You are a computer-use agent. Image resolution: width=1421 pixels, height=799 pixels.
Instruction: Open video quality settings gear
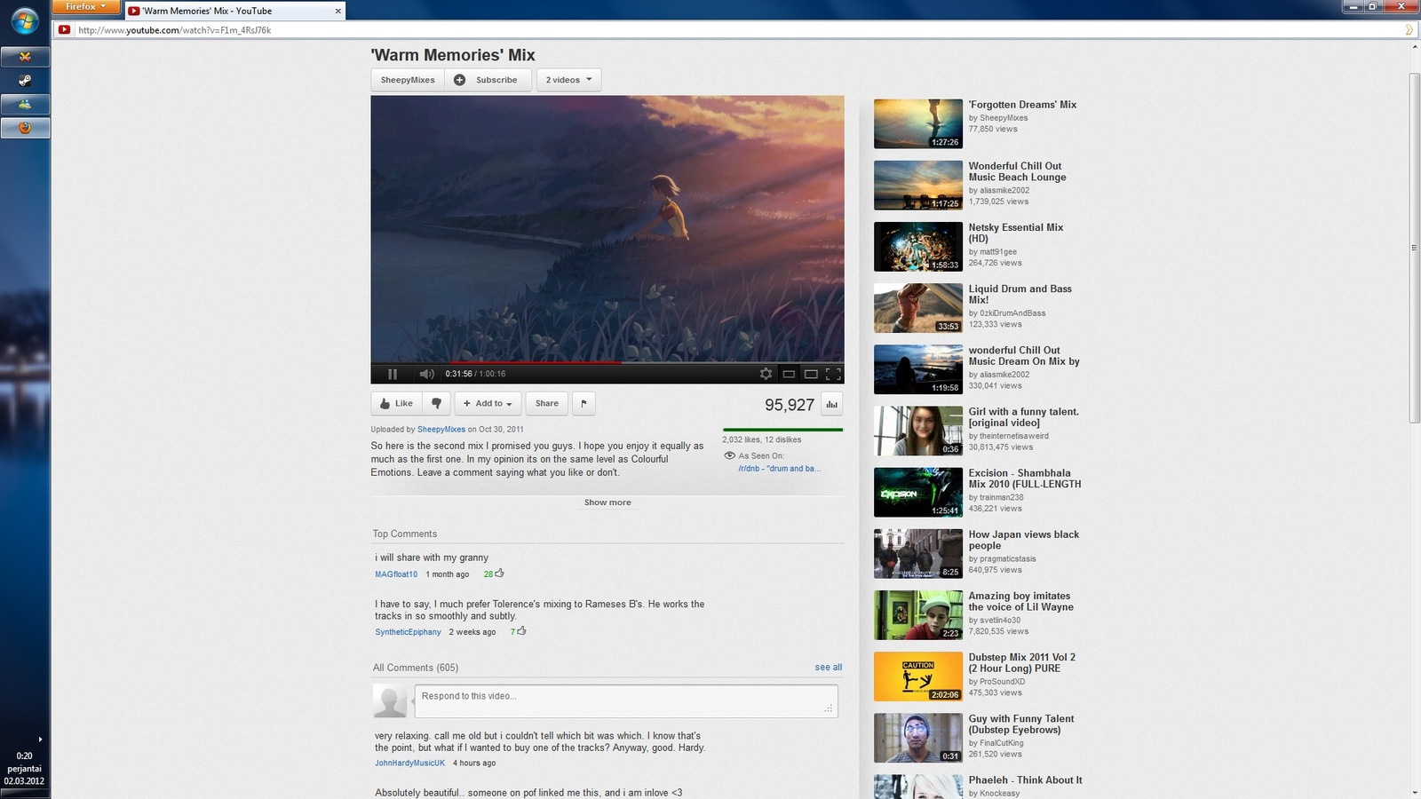[x=766, y=374]
